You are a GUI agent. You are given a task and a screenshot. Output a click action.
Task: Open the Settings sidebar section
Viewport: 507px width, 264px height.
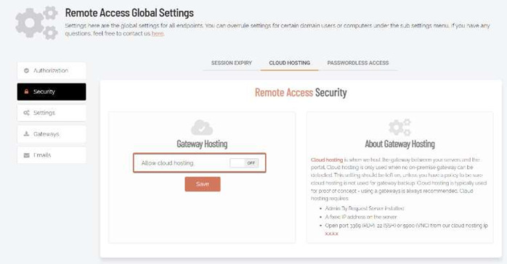[52, 113]
